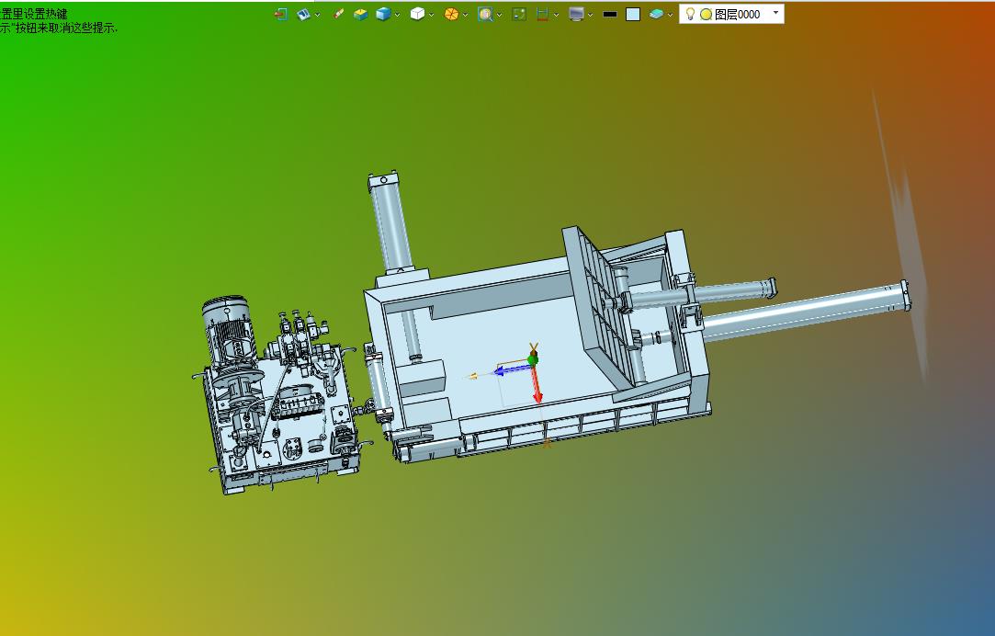Click the teal layer stack icon
The image size is (995, 636).
tap(656, 14)
